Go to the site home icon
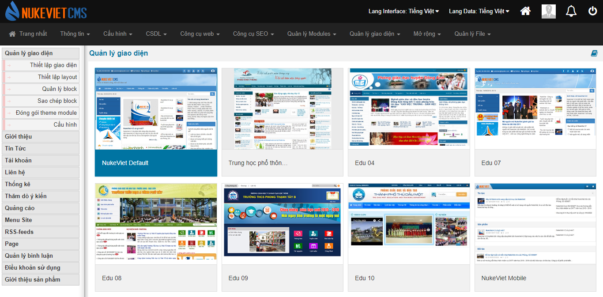This screenshot has width=603, height=297. (525, 11)
